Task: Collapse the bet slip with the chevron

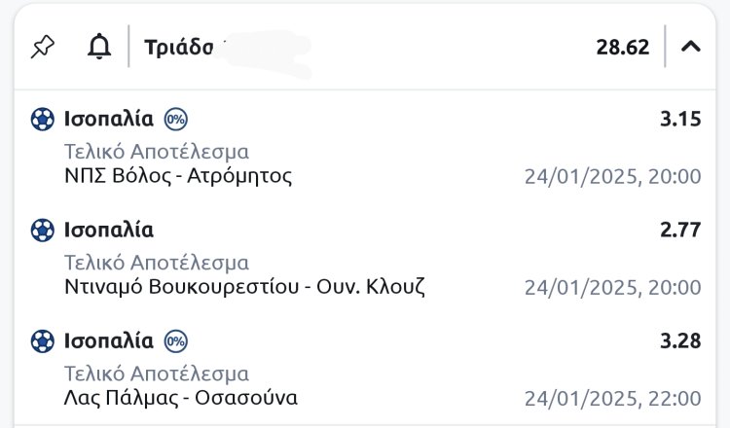Action: coord(690,47)
